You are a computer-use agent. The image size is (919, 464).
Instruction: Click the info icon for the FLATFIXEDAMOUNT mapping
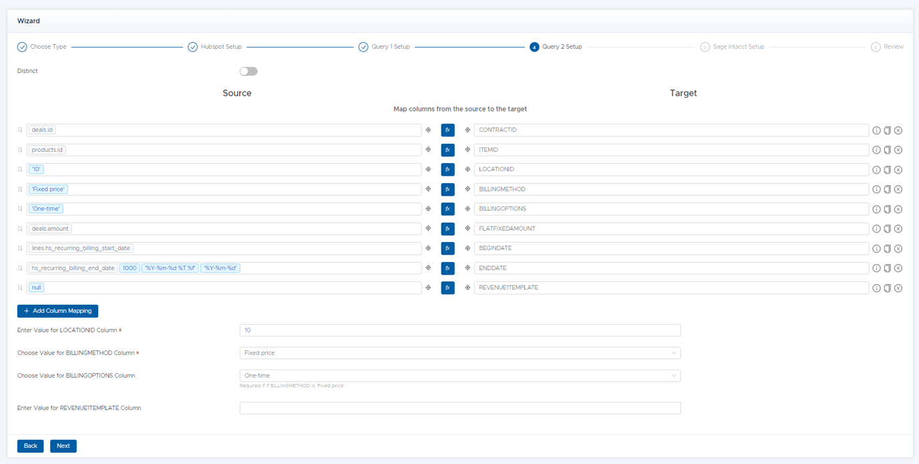pyautogui.click(x=876, y=229)
